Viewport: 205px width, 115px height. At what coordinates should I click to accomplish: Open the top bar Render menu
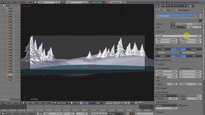coord(15,2)
